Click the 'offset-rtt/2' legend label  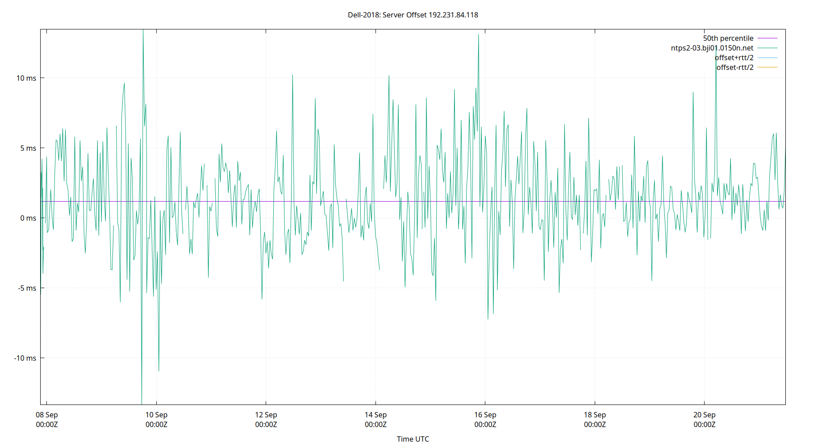coord(735,68)
